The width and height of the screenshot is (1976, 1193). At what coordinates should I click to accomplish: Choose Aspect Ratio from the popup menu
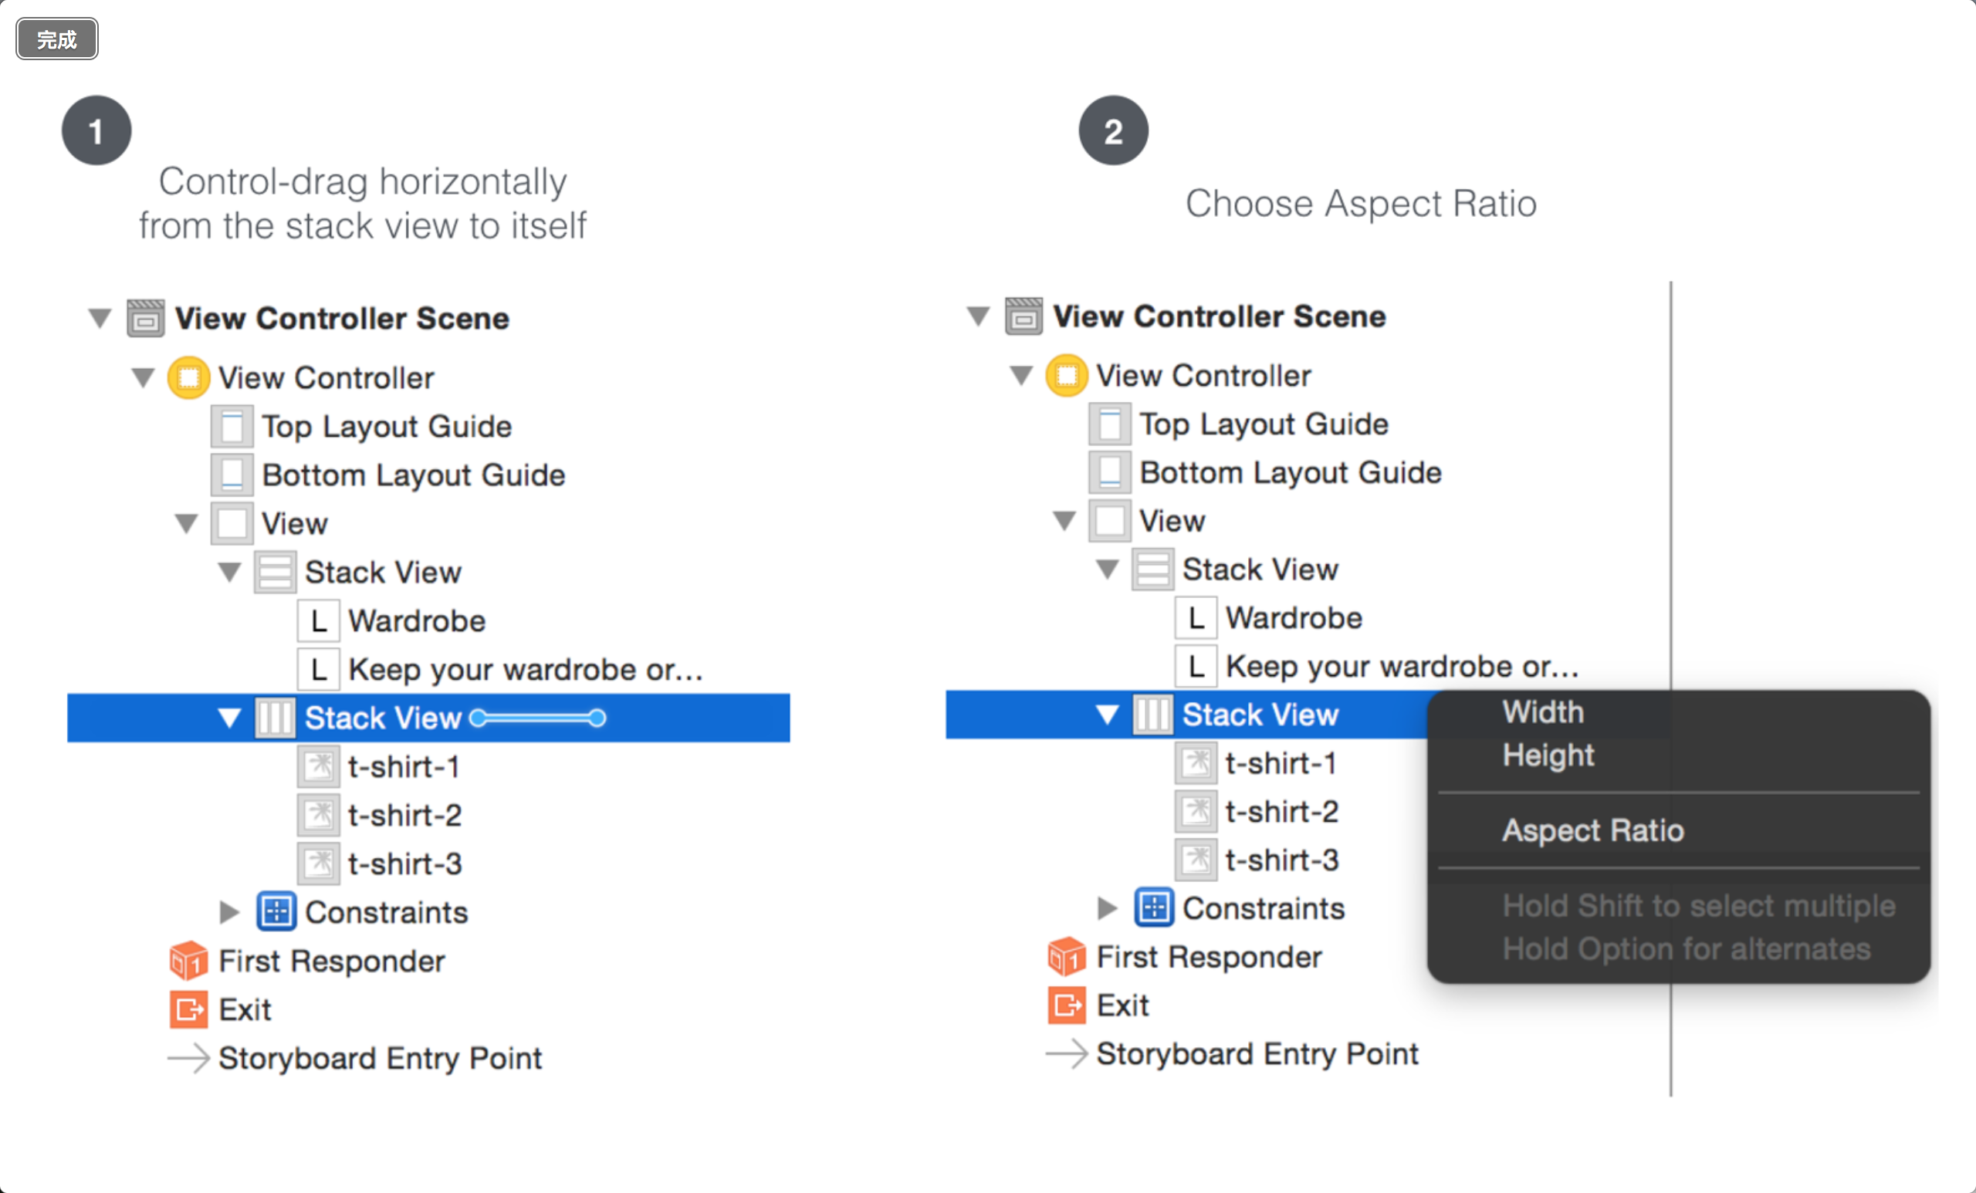[x=1592, y=830]
